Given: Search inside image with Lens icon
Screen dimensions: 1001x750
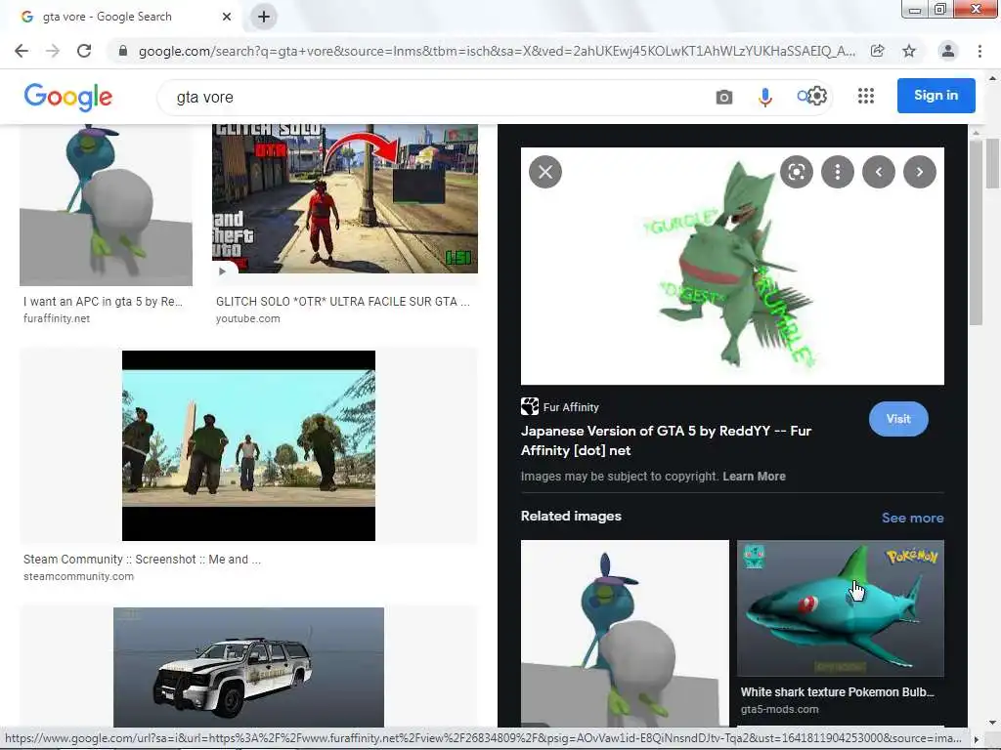Looking at the screenshot, I should point(796,172).
